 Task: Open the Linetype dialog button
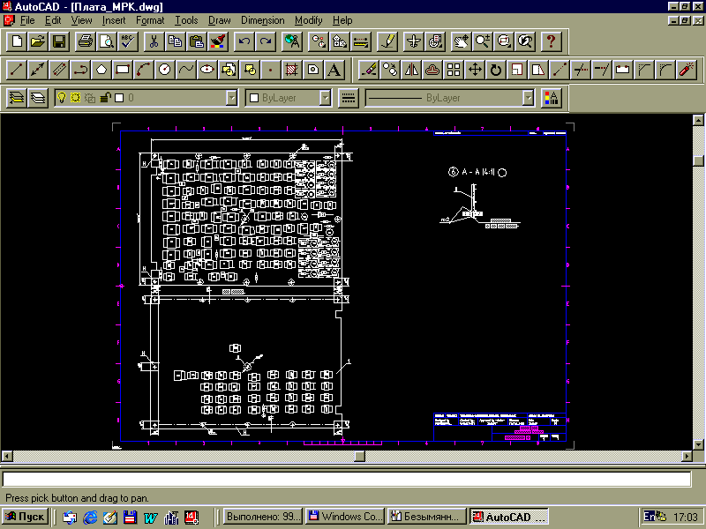click(x=349, y=98)
